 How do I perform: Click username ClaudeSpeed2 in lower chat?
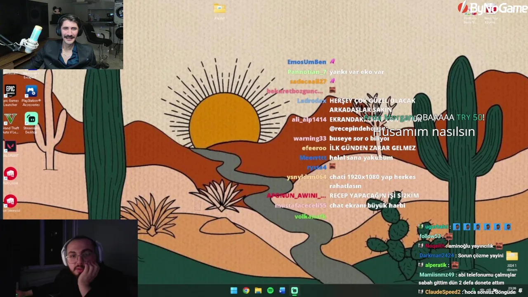[443, 292]
